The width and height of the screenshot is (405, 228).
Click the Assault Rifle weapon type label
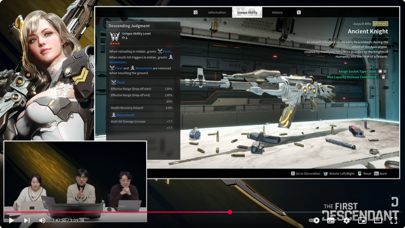tap(362, 24)
